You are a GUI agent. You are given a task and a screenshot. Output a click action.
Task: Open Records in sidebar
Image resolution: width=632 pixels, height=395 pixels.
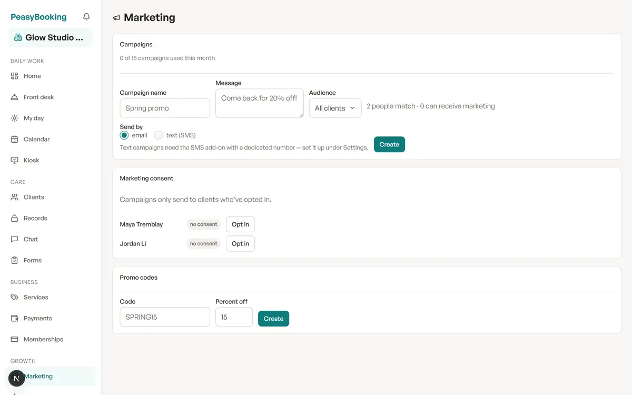click(x=51, y=218)
